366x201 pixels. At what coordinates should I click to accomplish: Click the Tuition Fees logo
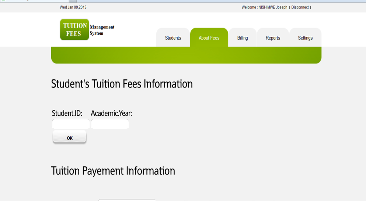[x=74, y=29]
